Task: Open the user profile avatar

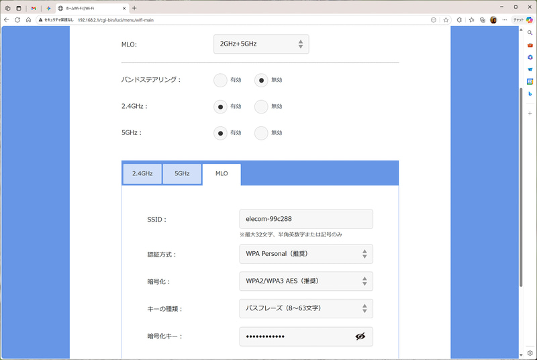Action: [493, 20]
